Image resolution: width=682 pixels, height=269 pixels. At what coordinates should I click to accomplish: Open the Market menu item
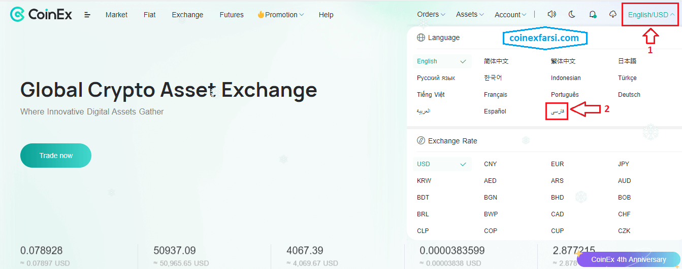coord(116,15)
